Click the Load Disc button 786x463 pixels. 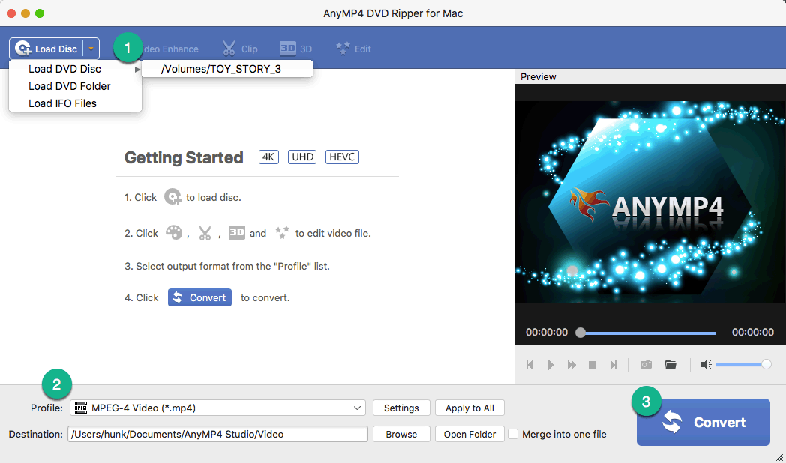46,49
